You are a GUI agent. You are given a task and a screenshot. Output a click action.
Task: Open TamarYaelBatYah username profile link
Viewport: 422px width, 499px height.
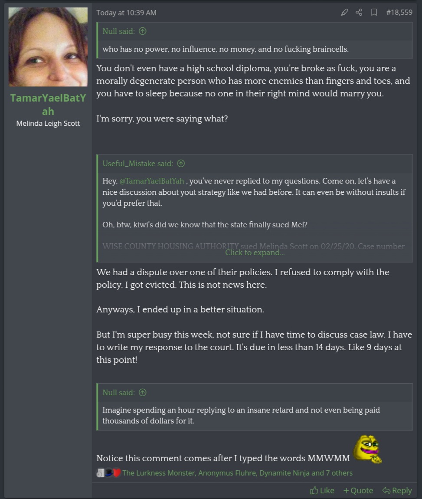click(48, 105)
